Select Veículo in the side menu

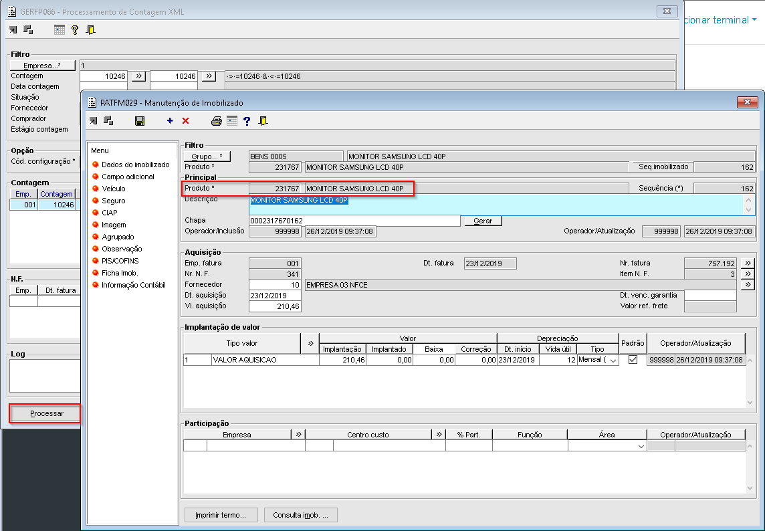point(113,189)
